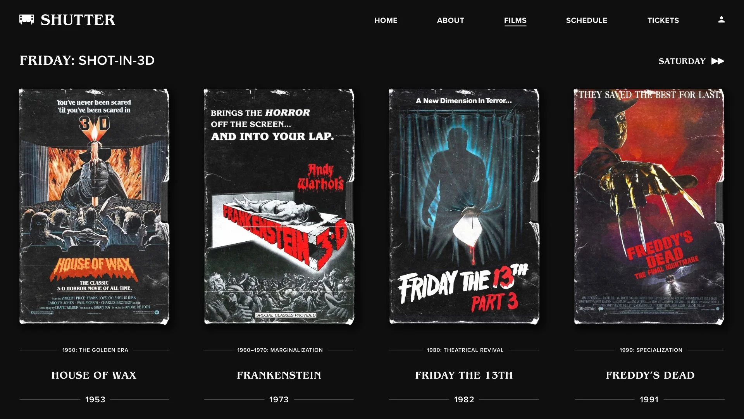Open the House of Wax poster
The width and height of the screenshot is (744, 419).
(x=94, y=207)
